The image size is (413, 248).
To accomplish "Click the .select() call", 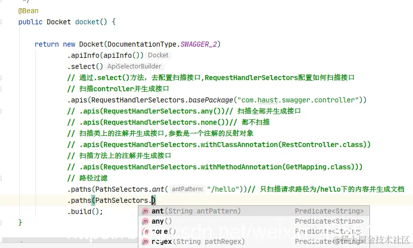I will (x=85, y=66).
